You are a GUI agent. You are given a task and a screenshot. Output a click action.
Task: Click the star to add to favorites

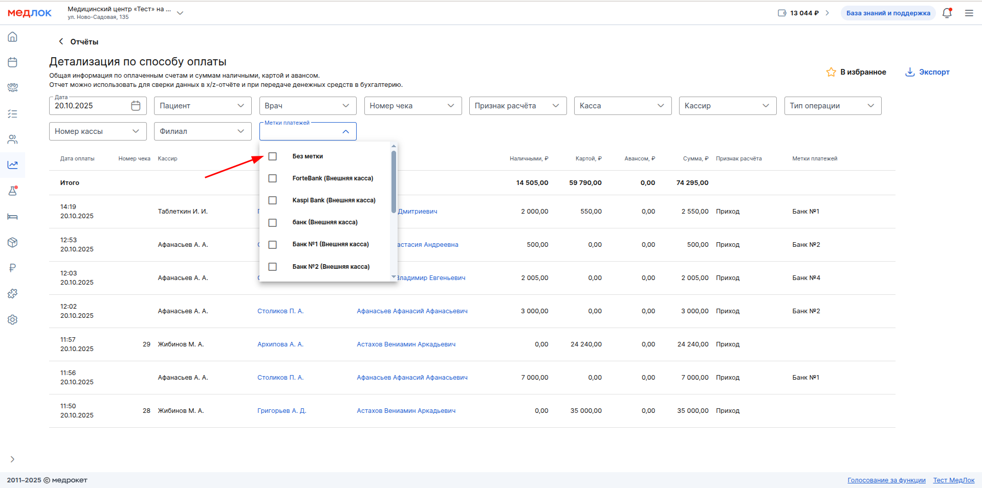pos(831,72)
